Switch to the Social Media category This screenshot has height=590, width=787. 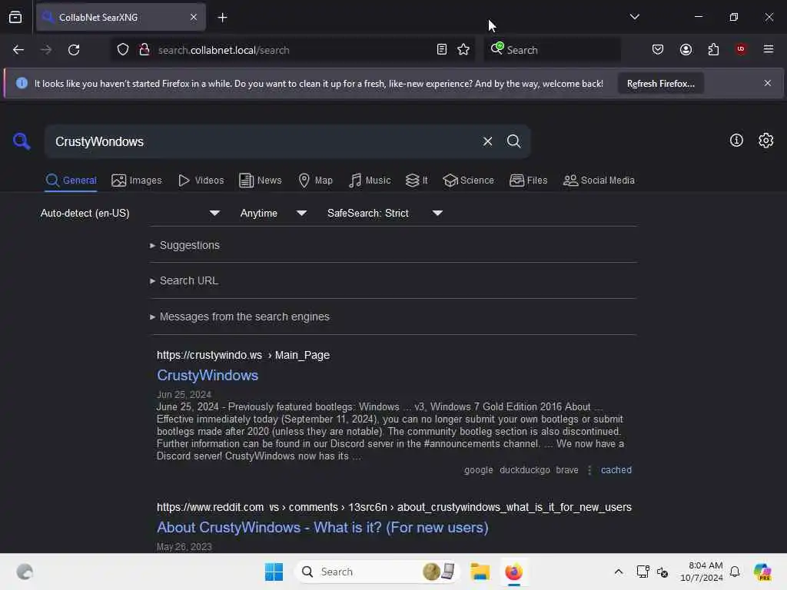[599, 181]
